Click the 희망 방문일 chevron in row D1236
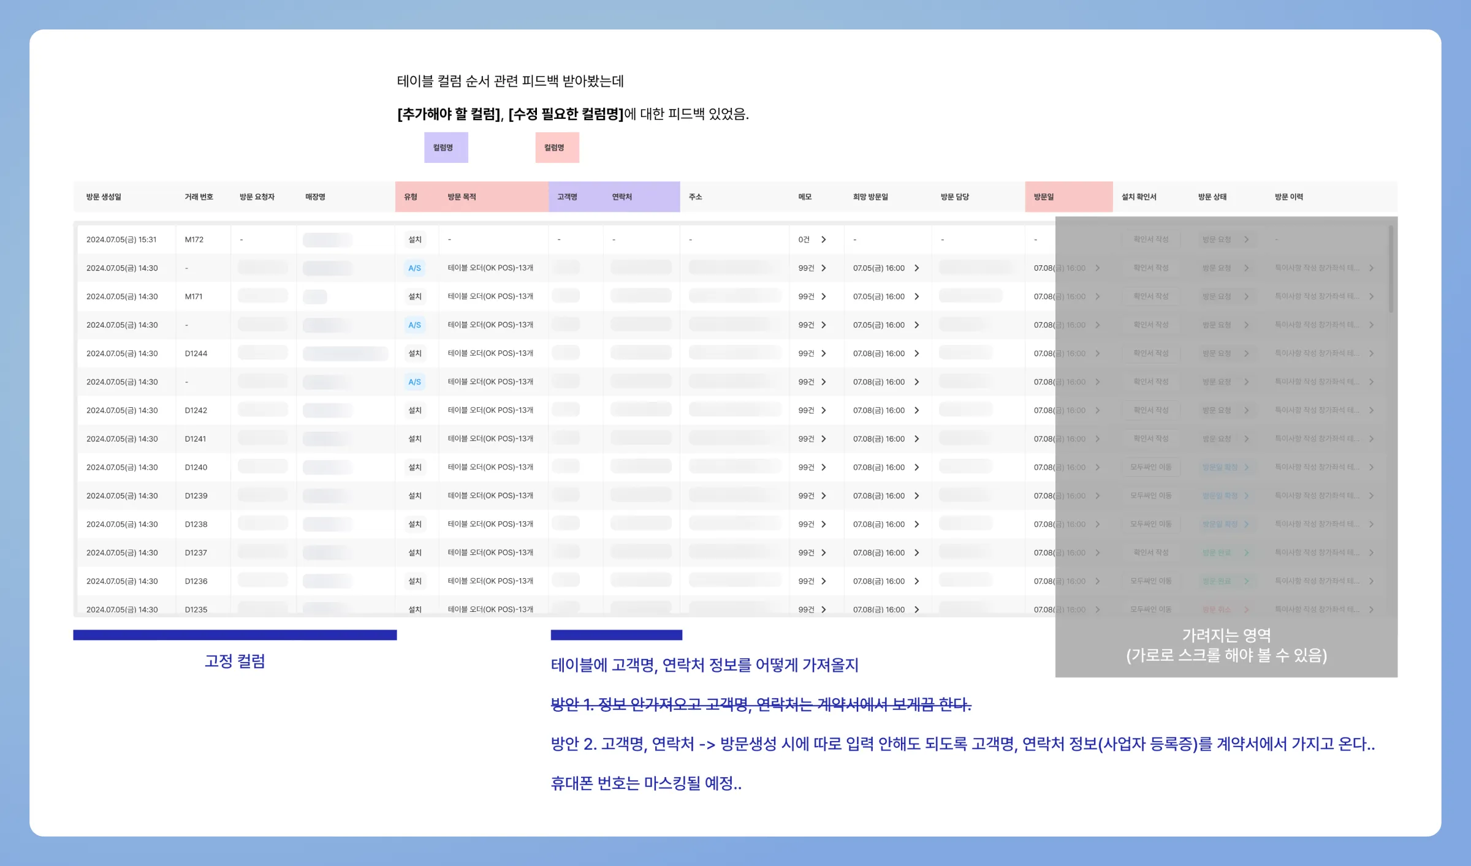 (x=916, y=581)
